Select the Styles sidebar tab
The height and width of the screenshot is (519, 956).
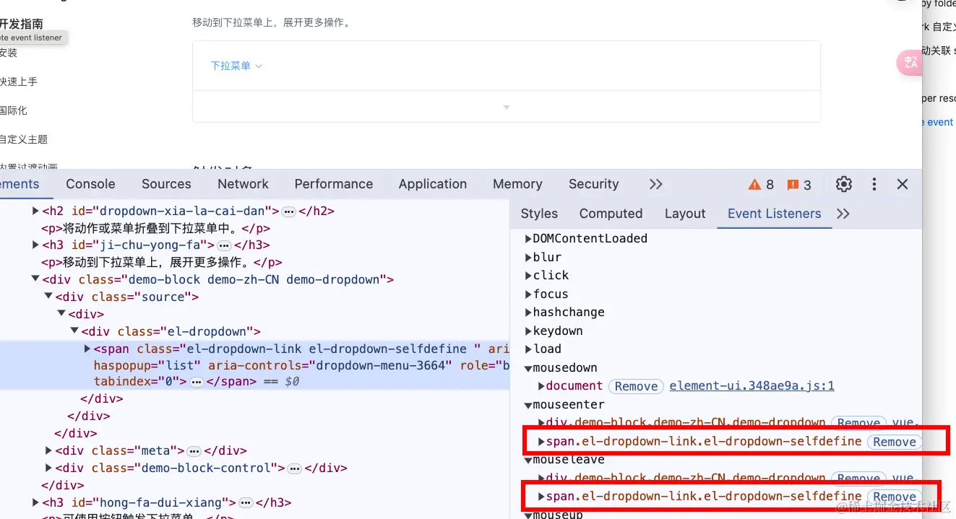[539, 214]
